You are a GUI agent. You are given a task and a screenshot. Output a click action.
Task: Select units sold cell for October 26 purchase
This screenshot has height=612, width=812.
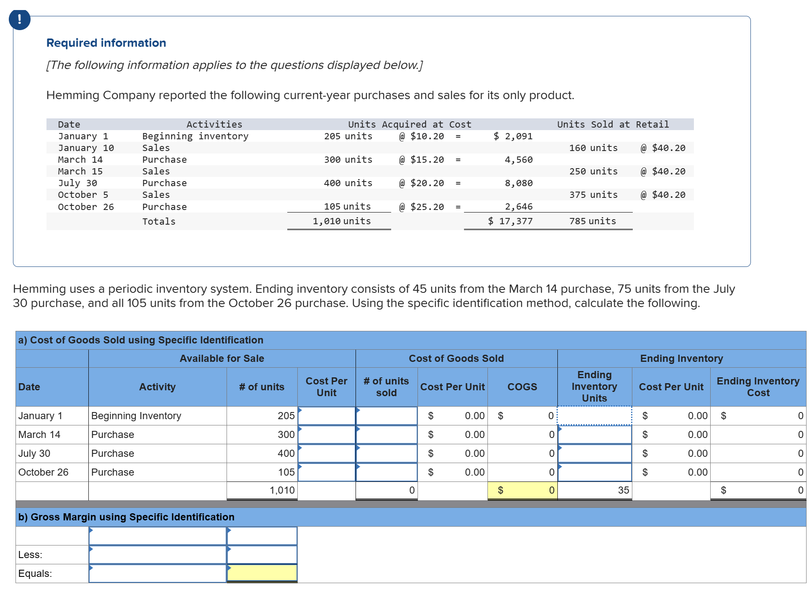[x=386, y=472]
